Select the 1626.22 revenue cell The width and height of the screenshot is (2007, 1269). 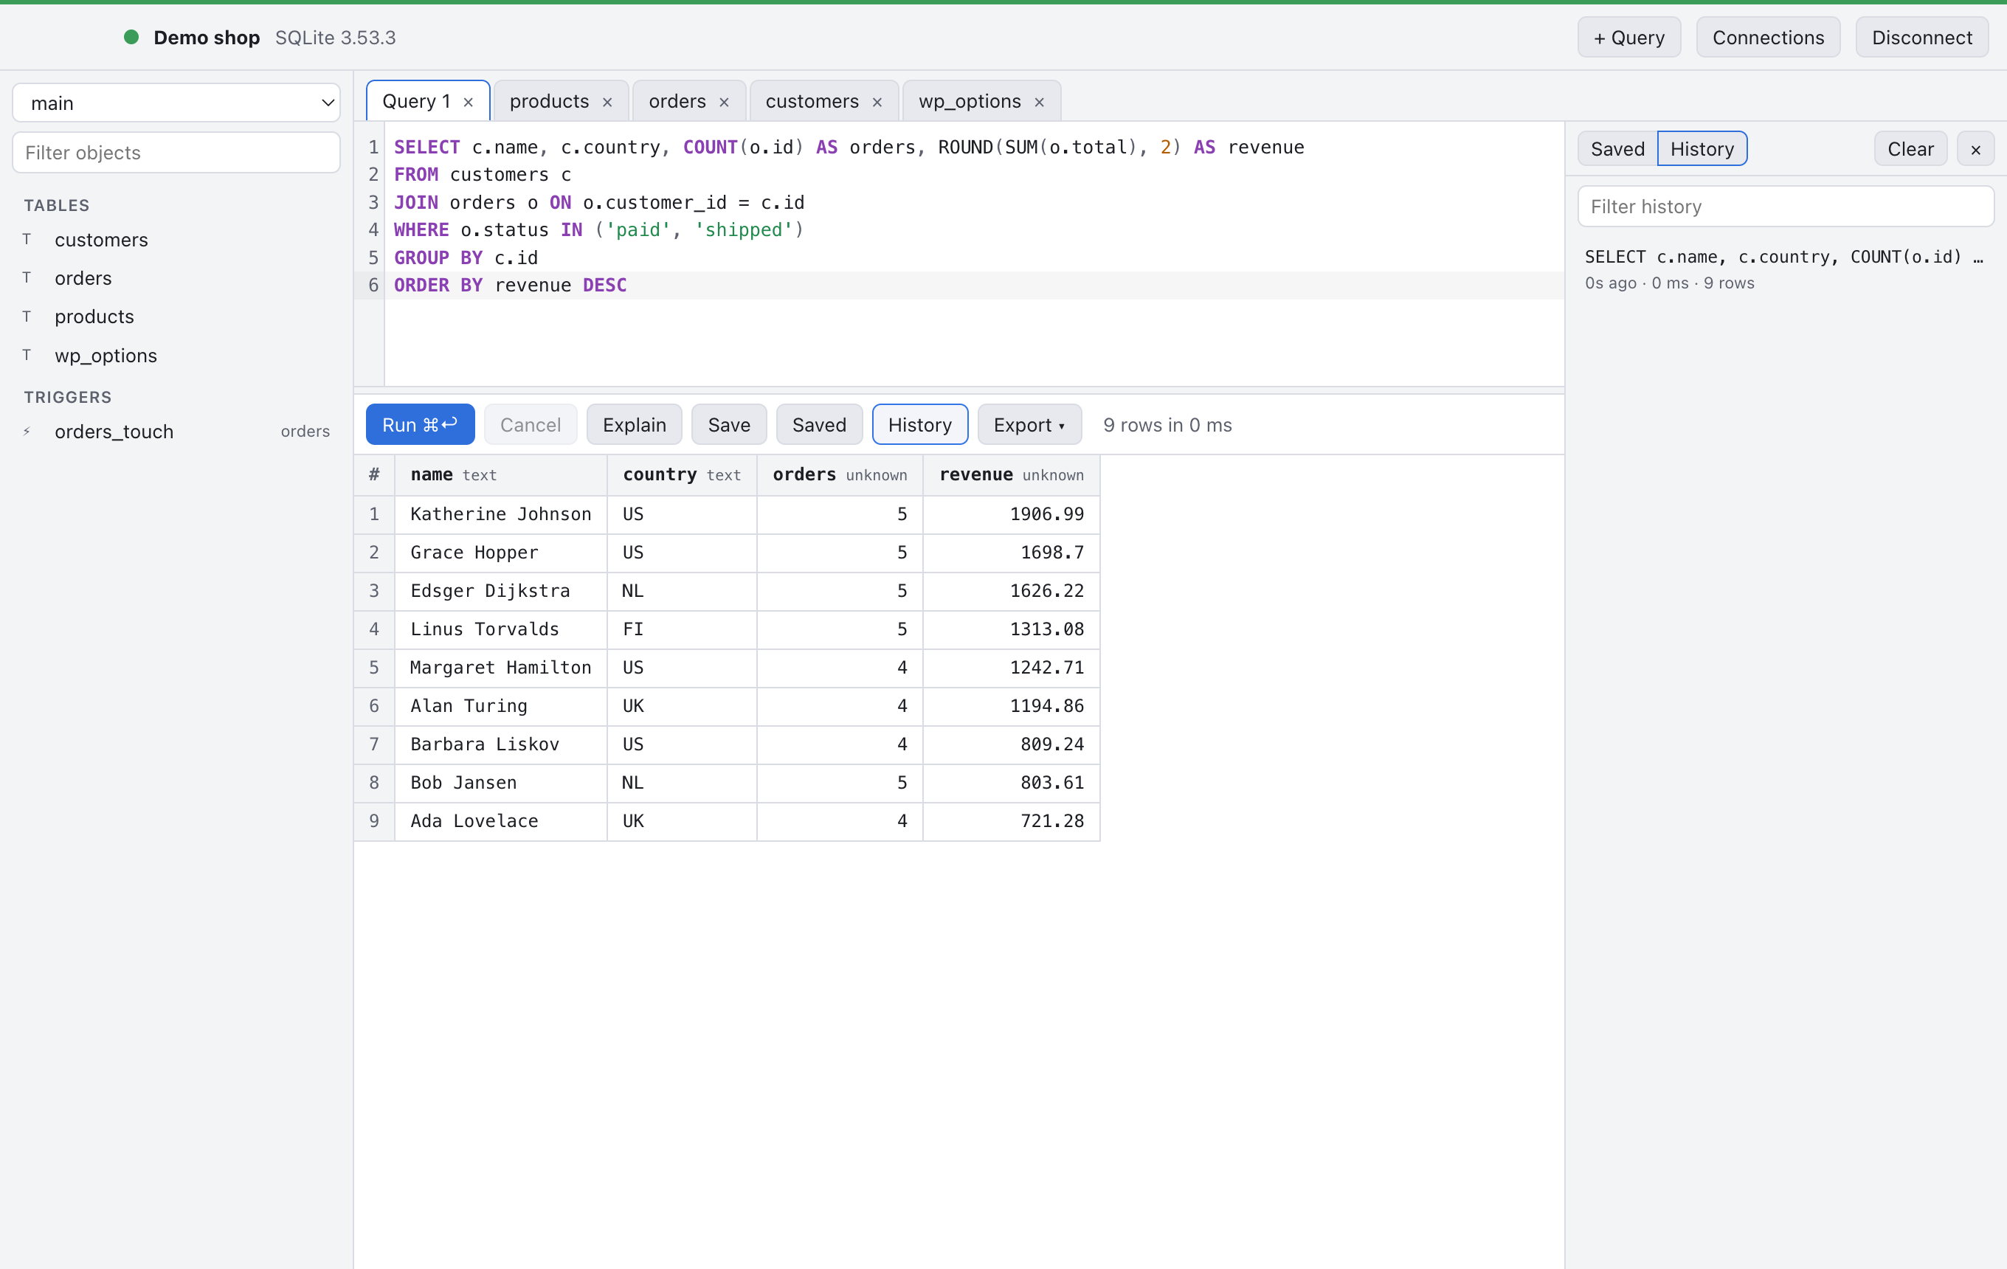click(x=1011, y=591)
